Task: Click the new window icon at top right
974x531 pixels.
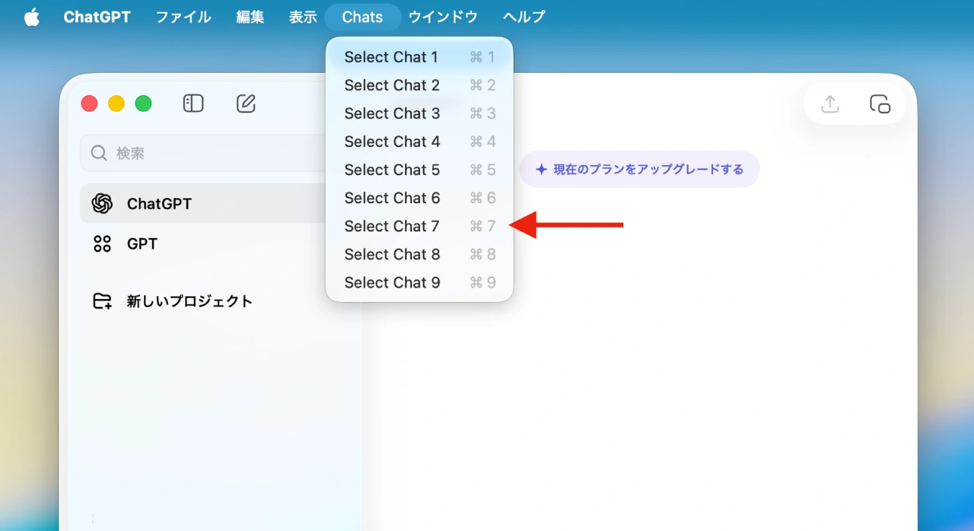Action: pyautogui.click(x=880, y=103)
